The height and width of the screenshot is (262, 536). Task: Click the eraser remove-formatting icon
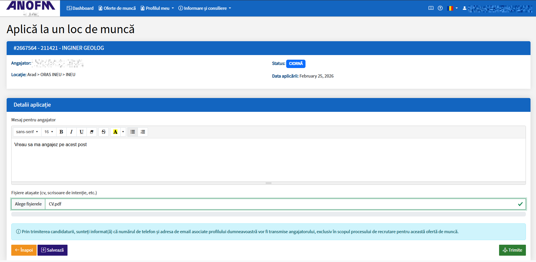[x=92, y=132]
